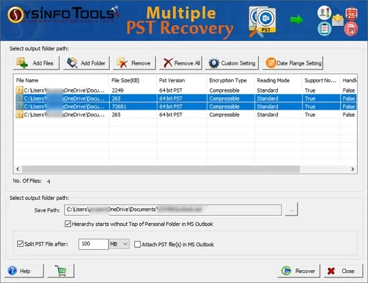
Task: Click the calendar icon on Date Range Setting
Action: pyautogui.click(x=271, y=63)
